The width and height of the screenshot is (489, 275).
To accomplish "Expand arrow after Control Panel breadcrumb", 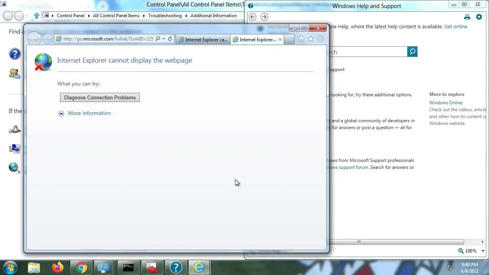I will point(89,16).
